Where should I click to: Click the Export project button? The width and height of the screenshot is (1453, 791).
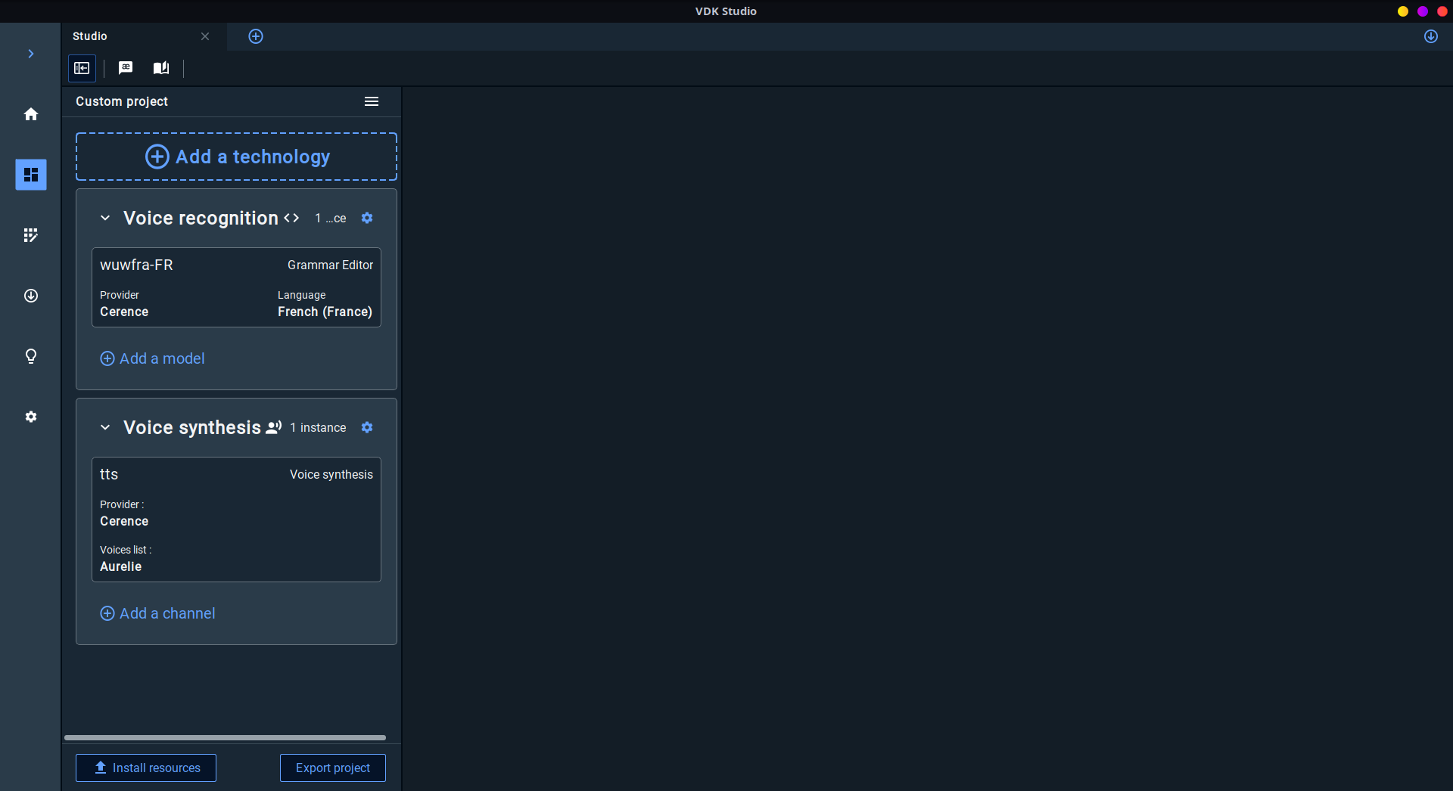[x=333, y=768]
